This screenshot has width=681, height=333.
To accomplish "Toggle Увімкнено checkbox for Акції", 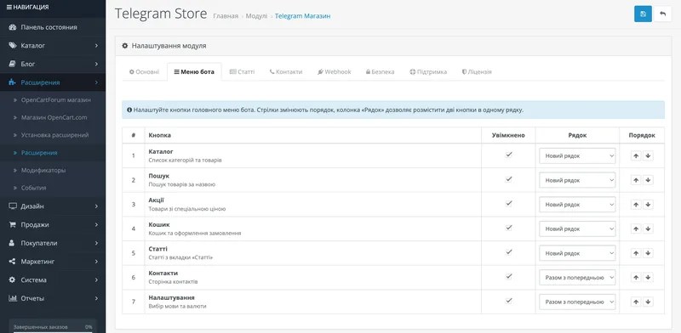I will coord(508,203).
